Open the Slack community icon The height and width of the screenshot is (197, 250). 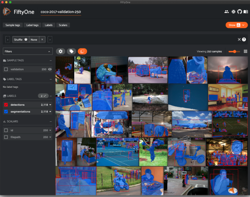coord(233,12)
